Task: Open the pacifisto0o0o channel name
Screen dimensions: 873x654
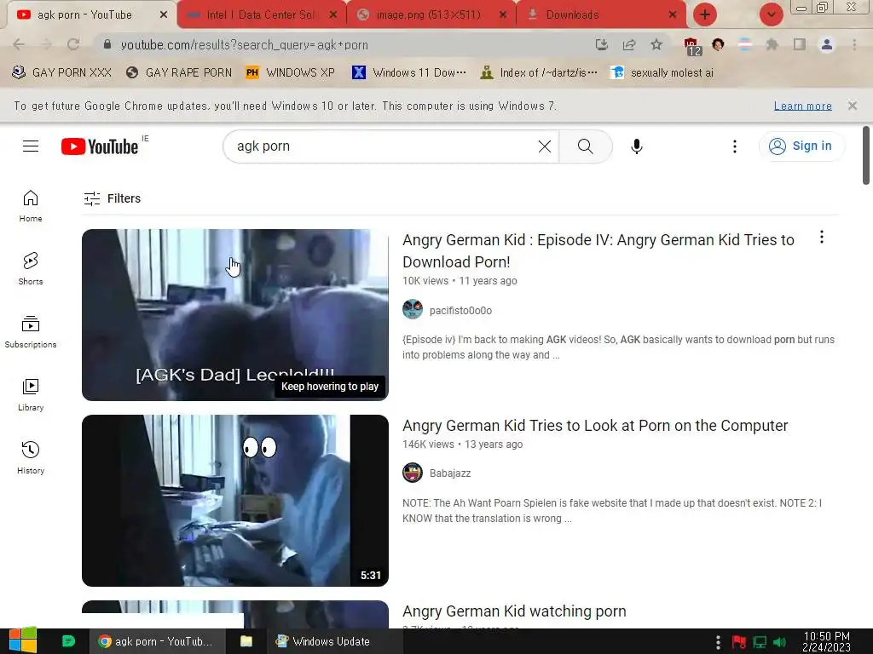Action: click(x=460, y=310)
